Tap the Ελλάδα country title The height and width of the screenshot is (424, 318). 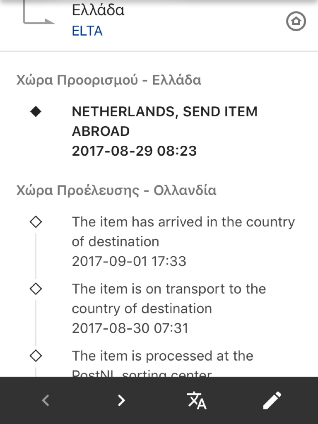click(98, 10)
